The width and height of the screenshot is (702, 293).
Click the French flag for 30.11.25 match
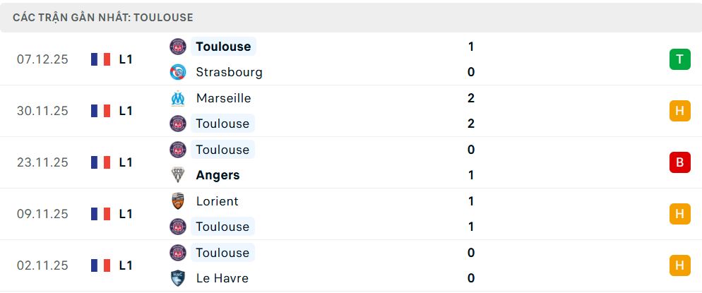pyautogui.click(x=101, y=111)
